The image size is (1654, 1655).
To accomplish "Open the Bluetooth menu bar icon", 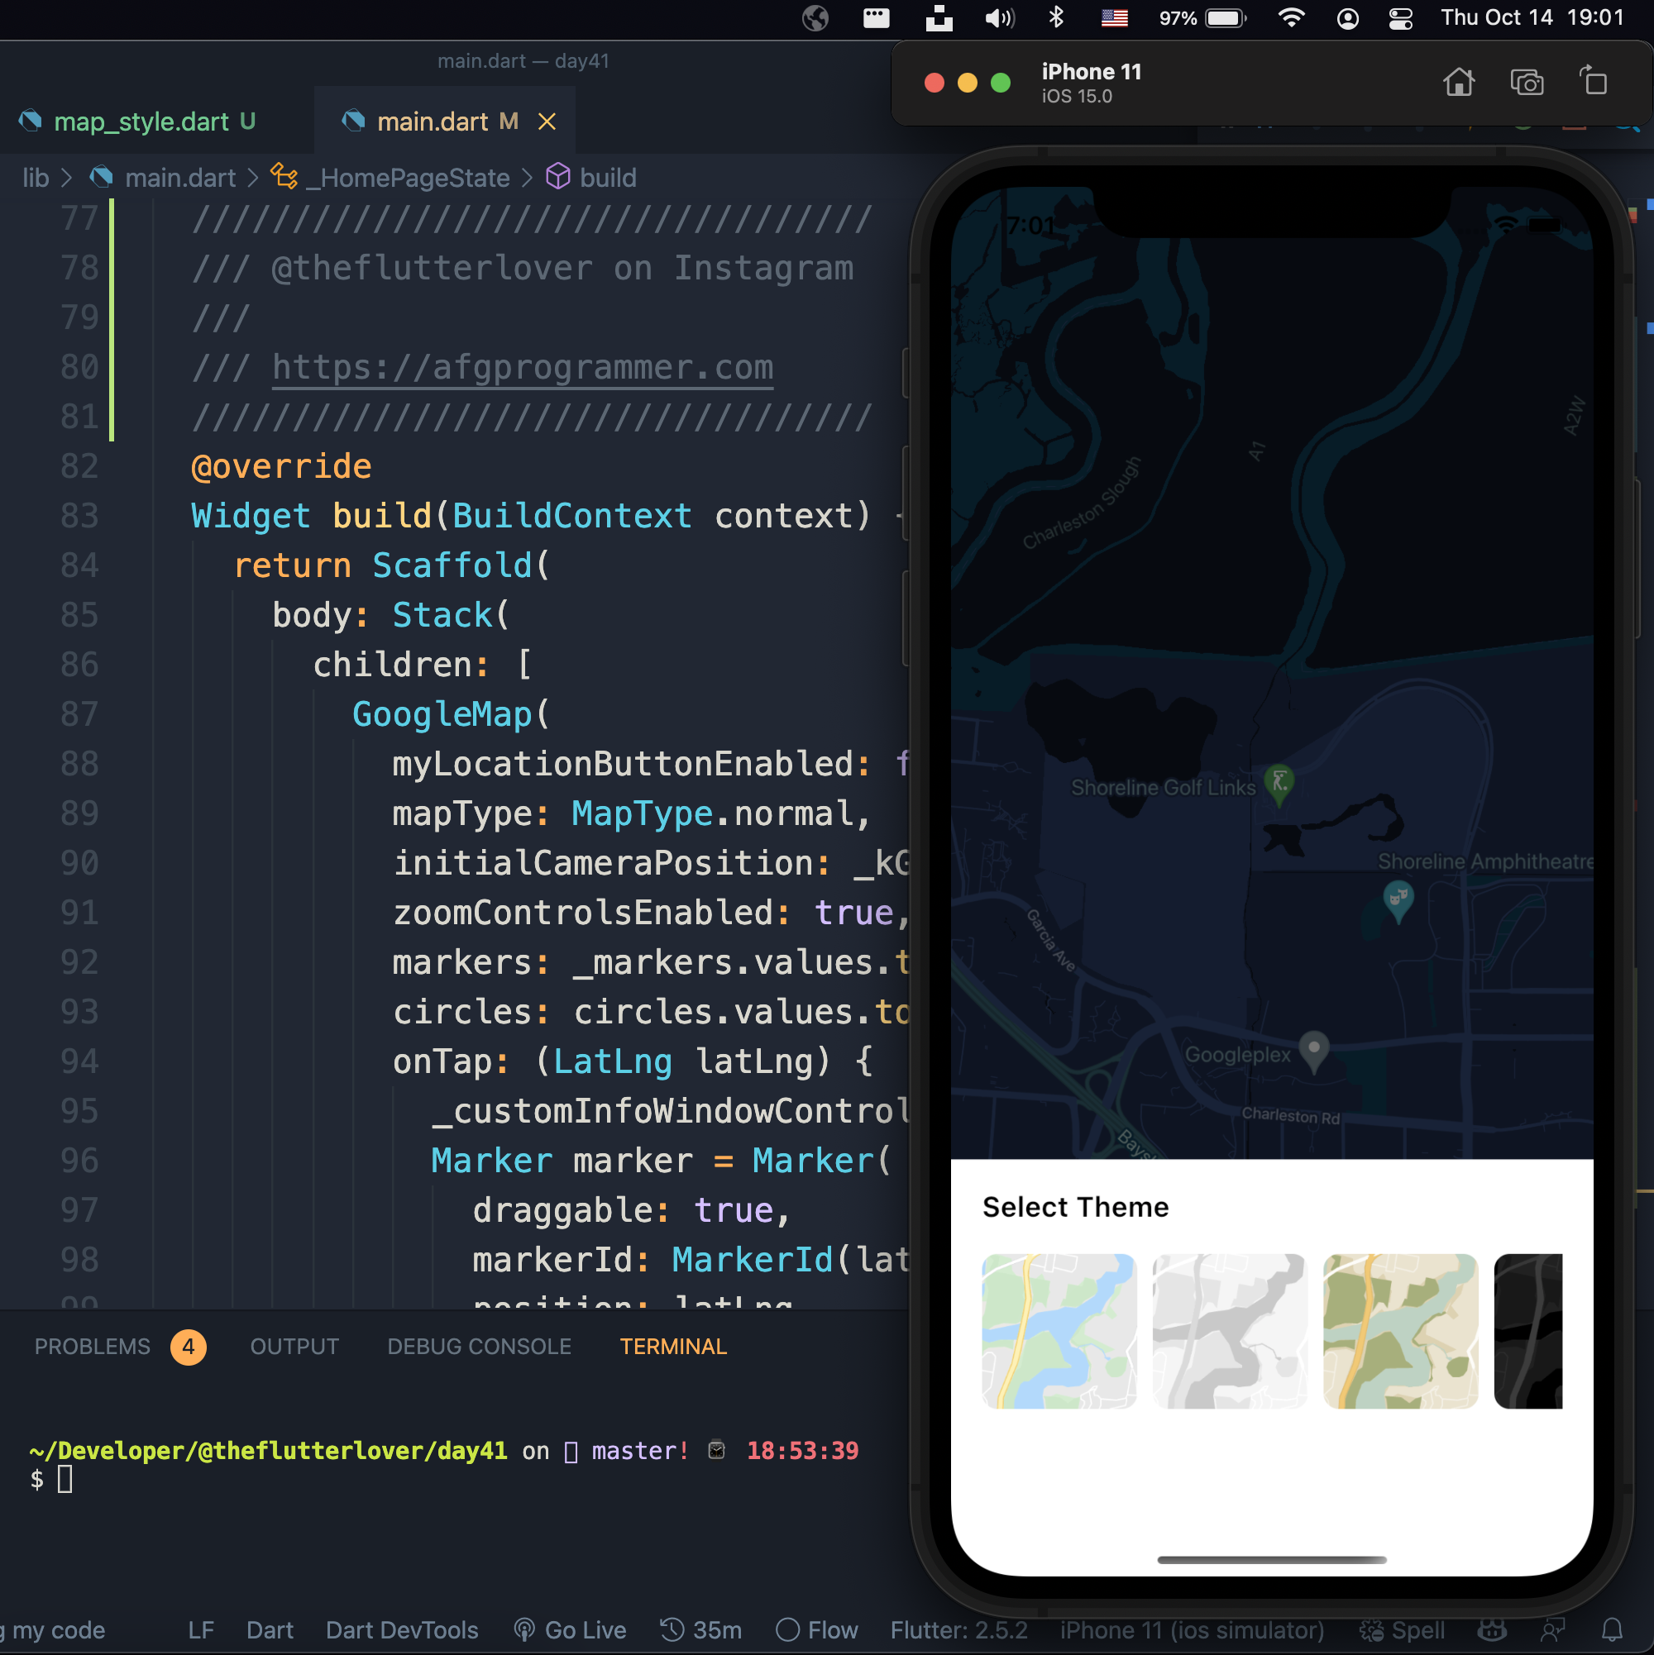I will pyautogui.click(x=1056, y=18).
